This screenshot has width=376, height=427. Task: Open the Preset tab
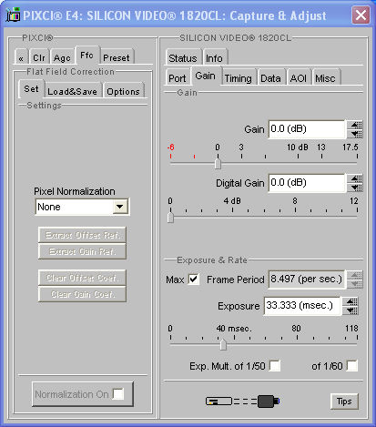click(117, 57)
